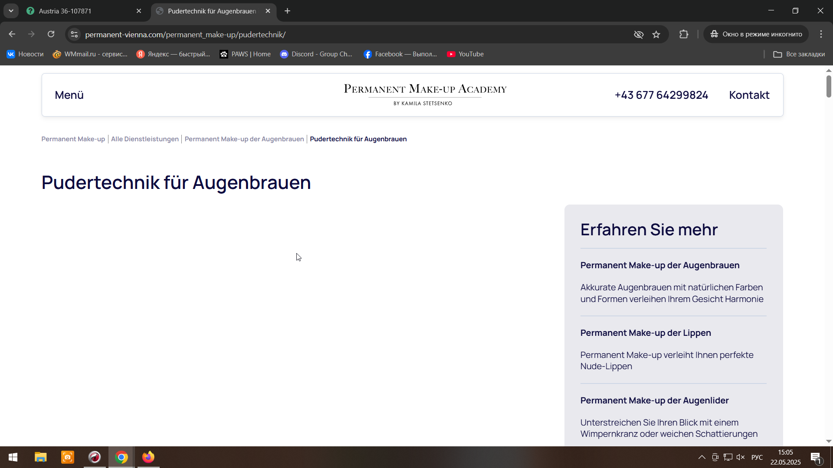Click the site information icon in address bar

(x=74, y=34)
